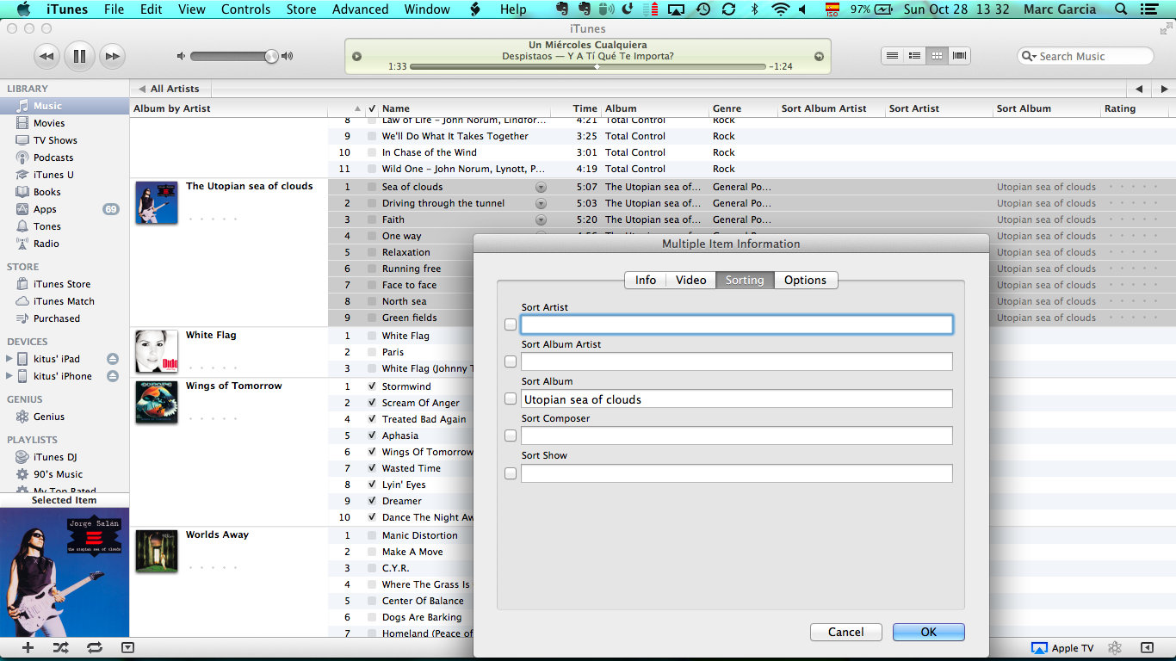
Task: Open the Faith track action arrow
Action: [541, 219]
